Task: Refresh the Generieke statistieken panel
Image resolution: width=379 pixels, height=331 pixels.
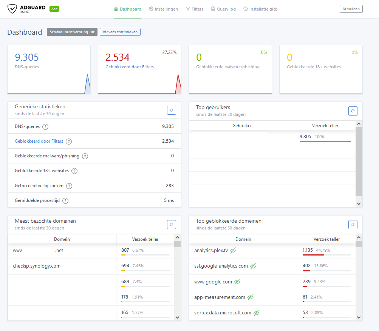Action: pyautogui.click(x=172, y=110)
